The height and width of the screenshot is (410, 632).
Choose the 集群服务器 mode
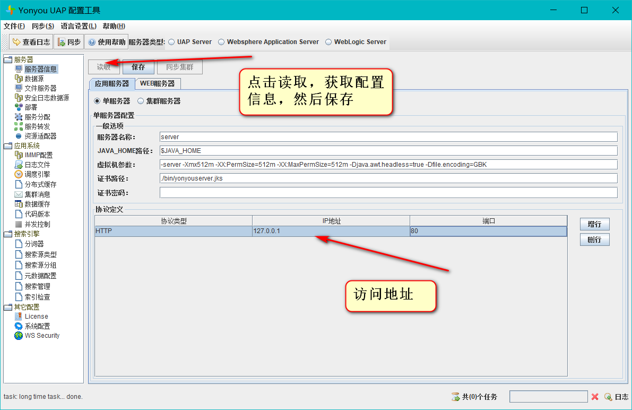click(140, 102)
